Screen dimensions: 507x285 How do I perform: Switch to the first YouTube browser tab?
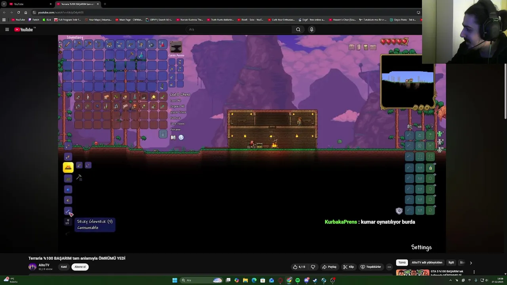click(30, 4)
